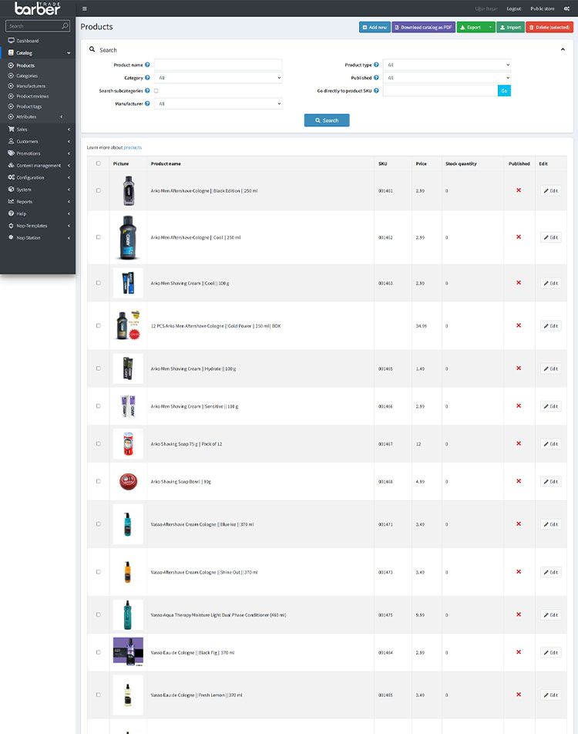Click Download catalog as PDF button
The width and height of the screenshot is (578, 734).
click(424, 27)
